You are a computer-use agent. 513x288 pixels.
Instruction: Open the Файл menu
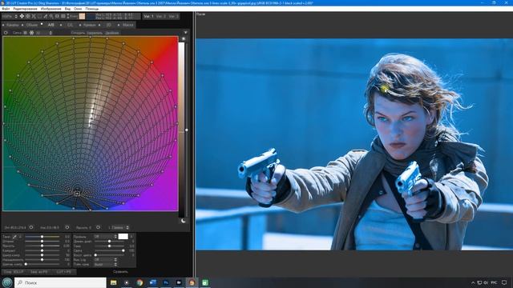click(x=6, y=9)
